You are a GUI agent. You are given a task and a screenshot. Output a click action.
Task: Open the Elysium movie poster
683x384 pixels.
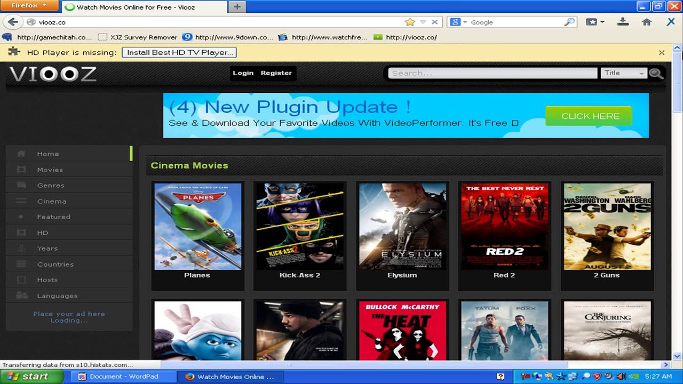coord(402,227)
